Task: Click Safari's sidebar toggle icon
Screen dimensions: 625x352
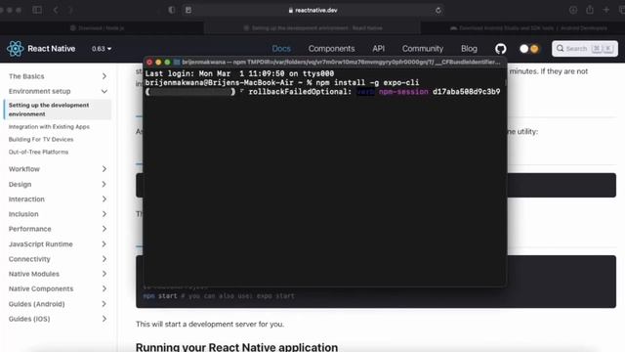Action: click(37, 10)
